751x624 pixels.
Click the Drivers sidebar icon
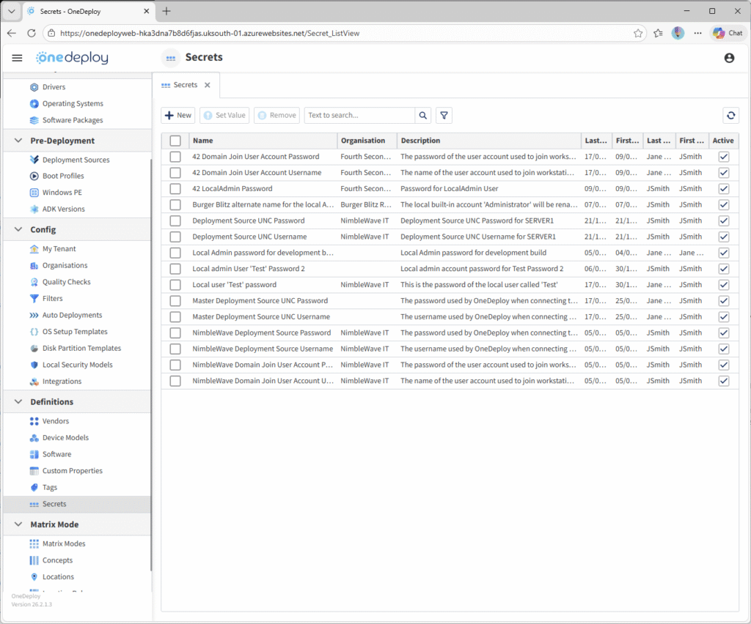[34, 87]
